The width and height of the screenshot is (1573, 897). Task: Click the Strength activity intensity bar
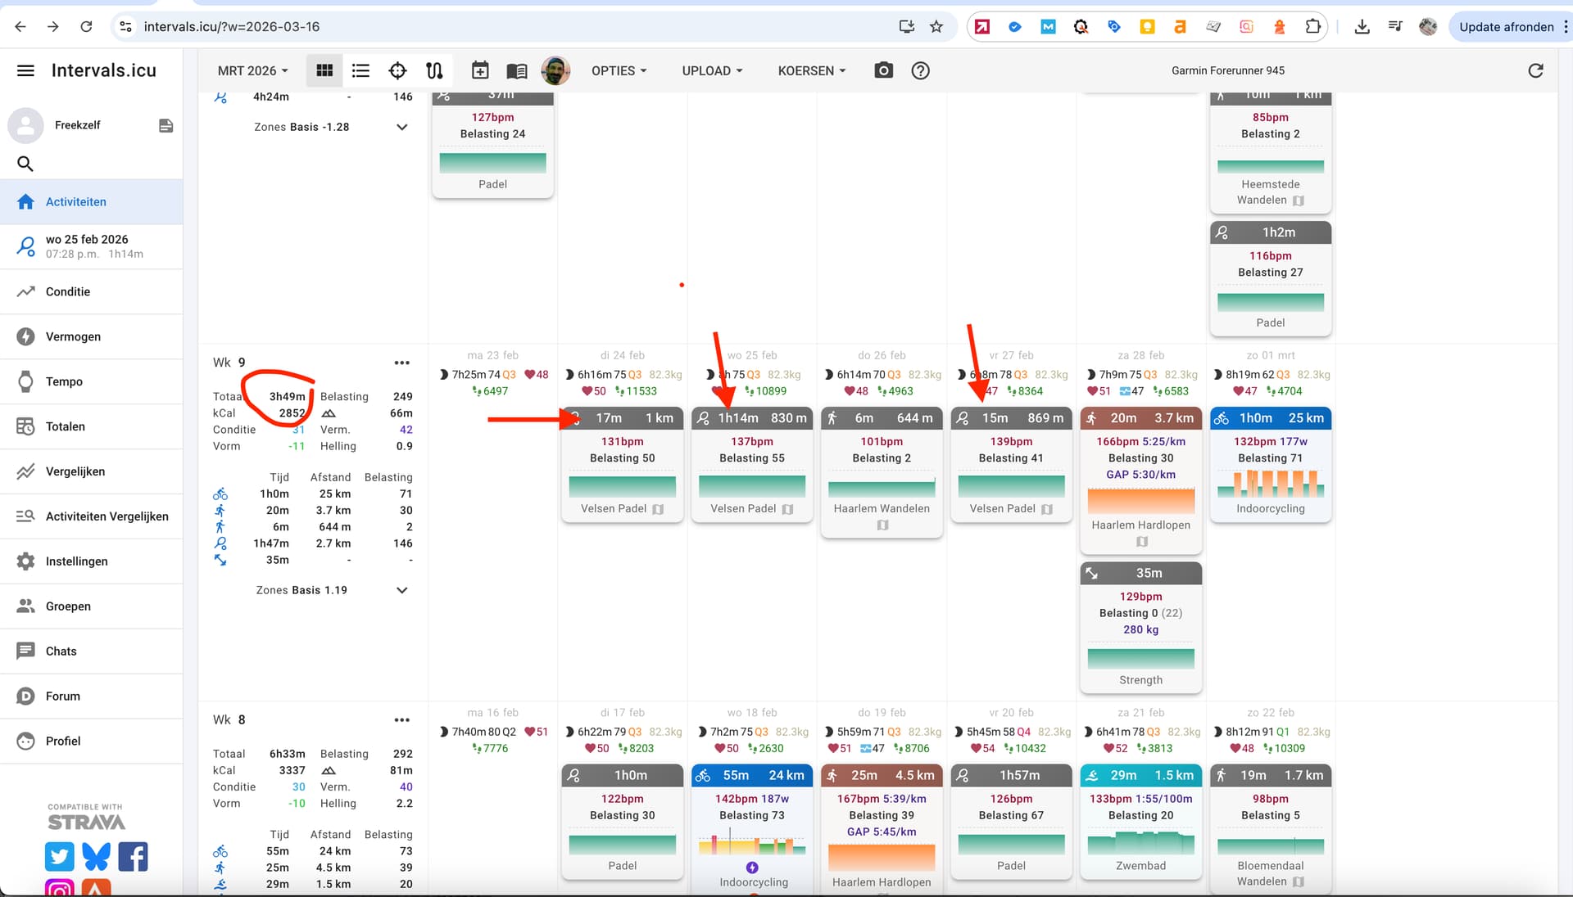[1140, 658]
